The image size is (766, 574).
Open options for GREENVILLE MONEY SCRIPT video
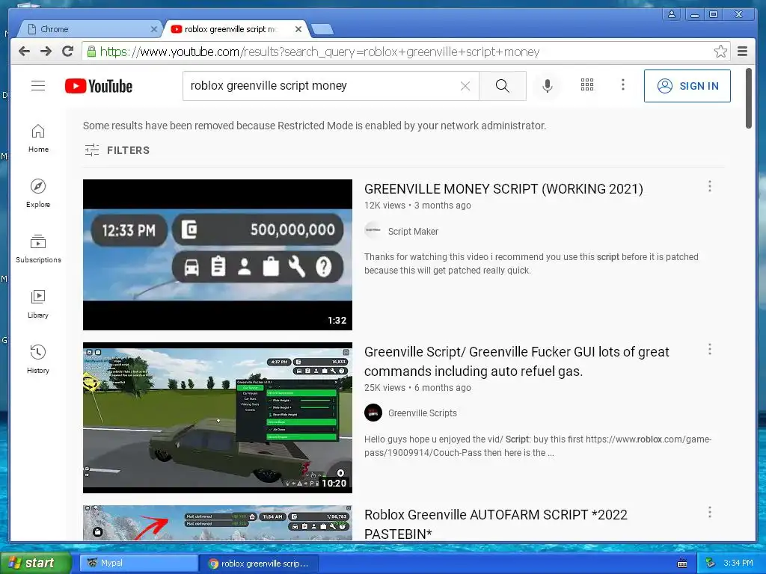tap(710, 186)
